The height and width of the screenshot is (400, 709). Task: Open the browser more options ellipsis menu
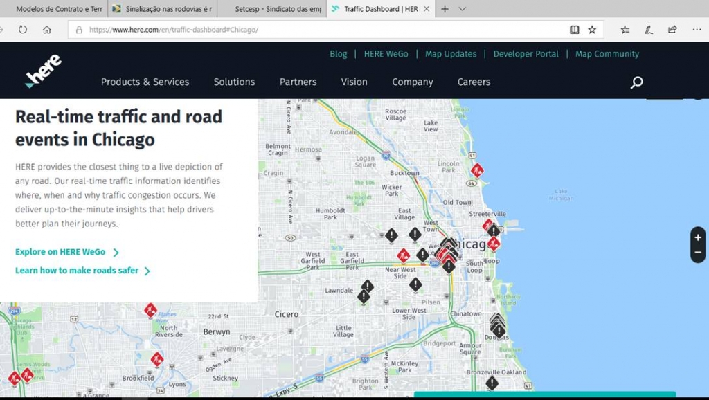tap(697, 30)
